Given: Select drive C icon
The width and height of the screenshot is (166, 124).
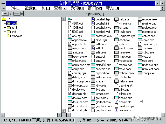Looking at the screenshot, I should [17, 14].
